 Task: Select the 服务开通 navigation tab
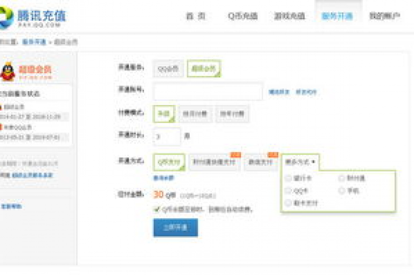[x=337, y=16]
